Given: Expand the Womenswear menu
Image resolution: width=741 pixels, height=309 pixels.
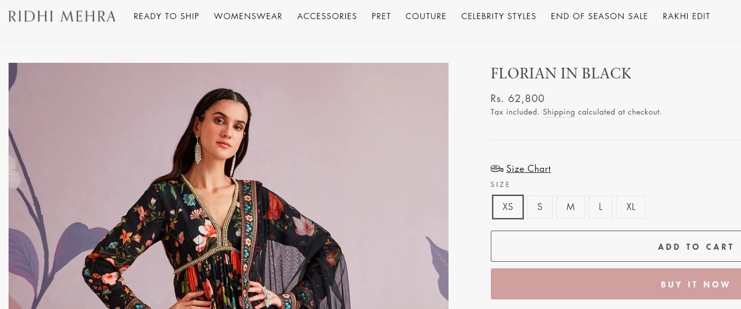Looking at the screenshot, I should pos(248,16).
